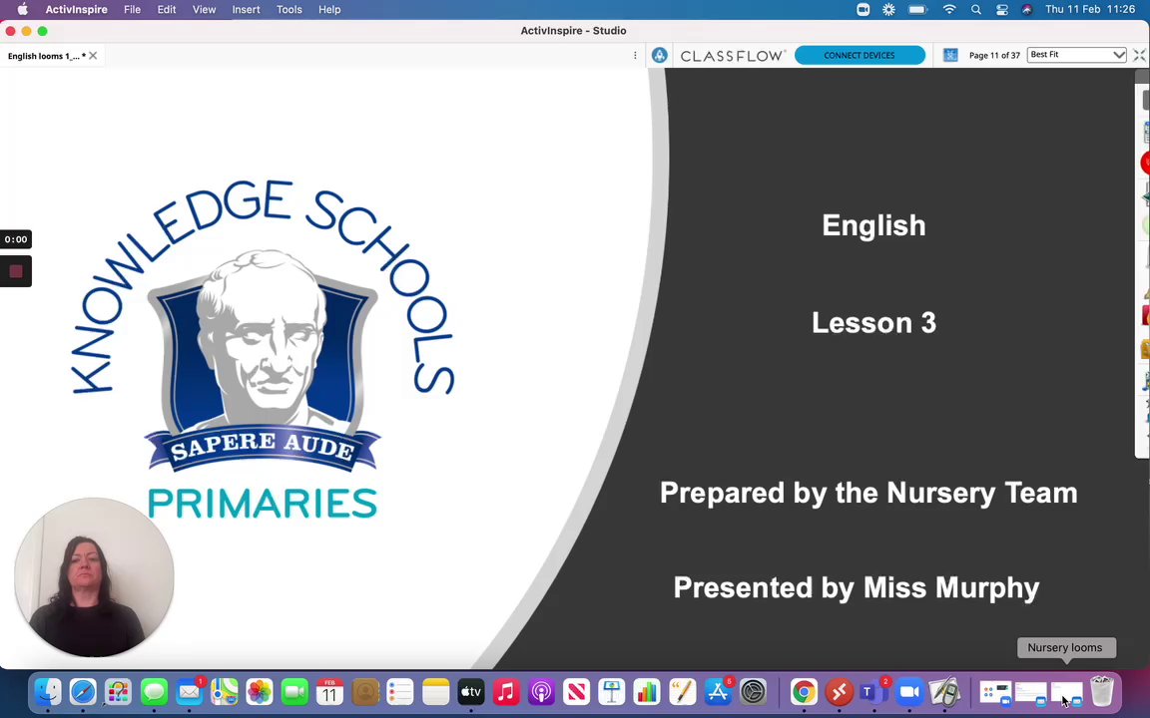Open the first minimized window in the Dock
1150x718 pixels.
click(995, 692)
